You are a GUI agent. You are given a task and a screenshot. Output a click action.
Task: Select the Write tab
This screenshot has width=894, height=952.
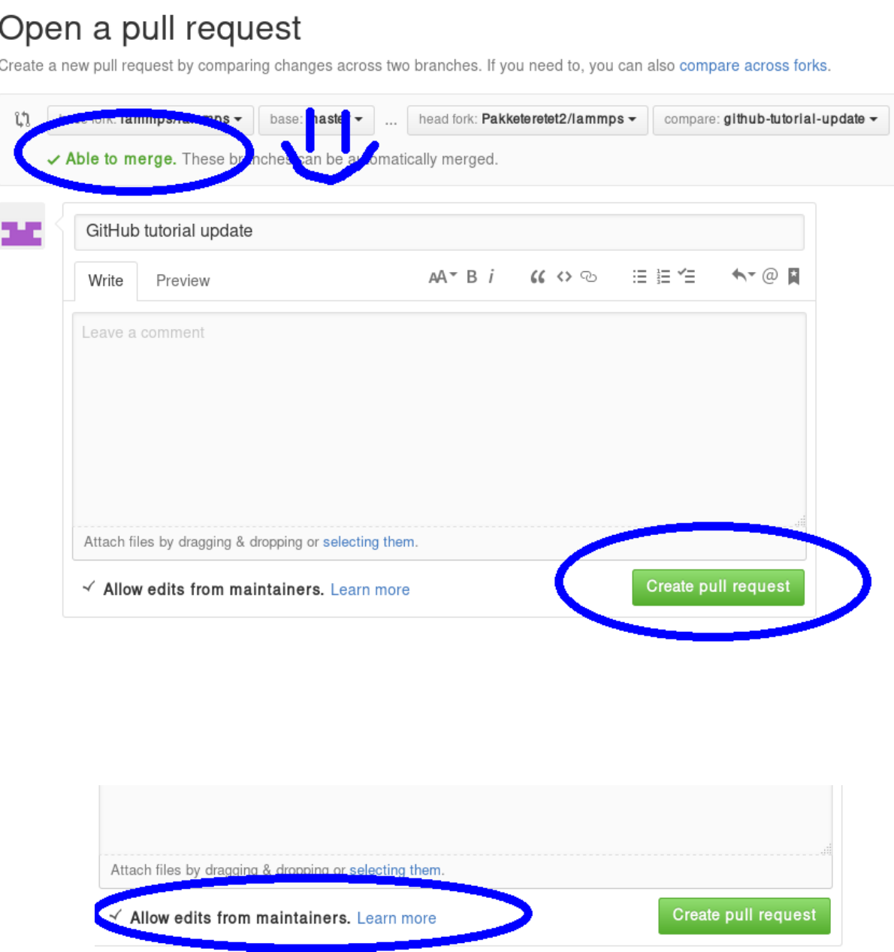click(105, 280)
